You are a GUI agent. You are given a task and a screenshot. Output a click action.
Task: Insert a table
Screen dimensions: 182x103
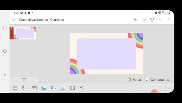click(34, 88)
